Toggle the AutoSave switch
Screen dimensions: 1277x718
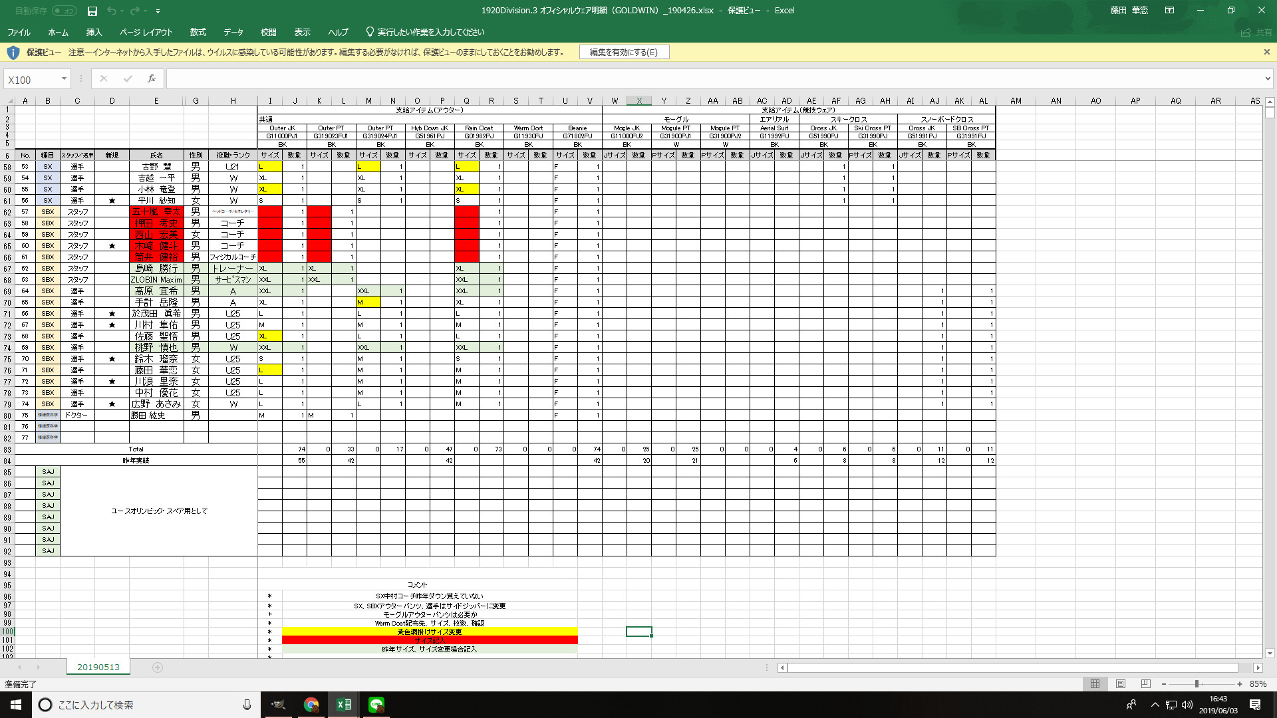64,11
